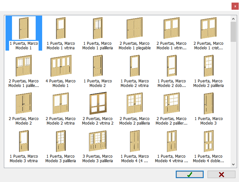Cancel with the red X button
The image size is (239, 182).
click(x=221, y=175)
